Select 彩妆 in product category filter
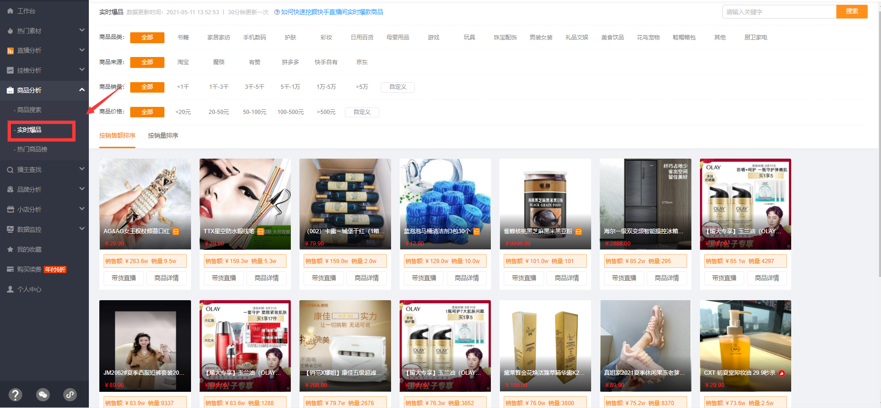Screen dimensions: 881x408 [326, 38]
